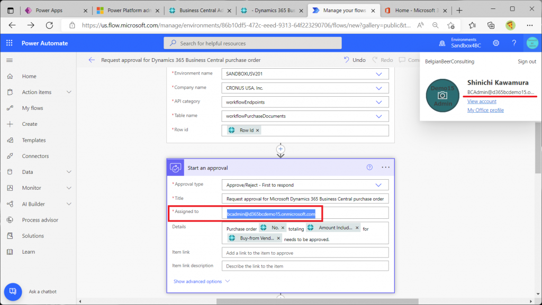Open Home in the sidebar
The height and width of the screenshot is (305, 542).
[x=29, y=76]
